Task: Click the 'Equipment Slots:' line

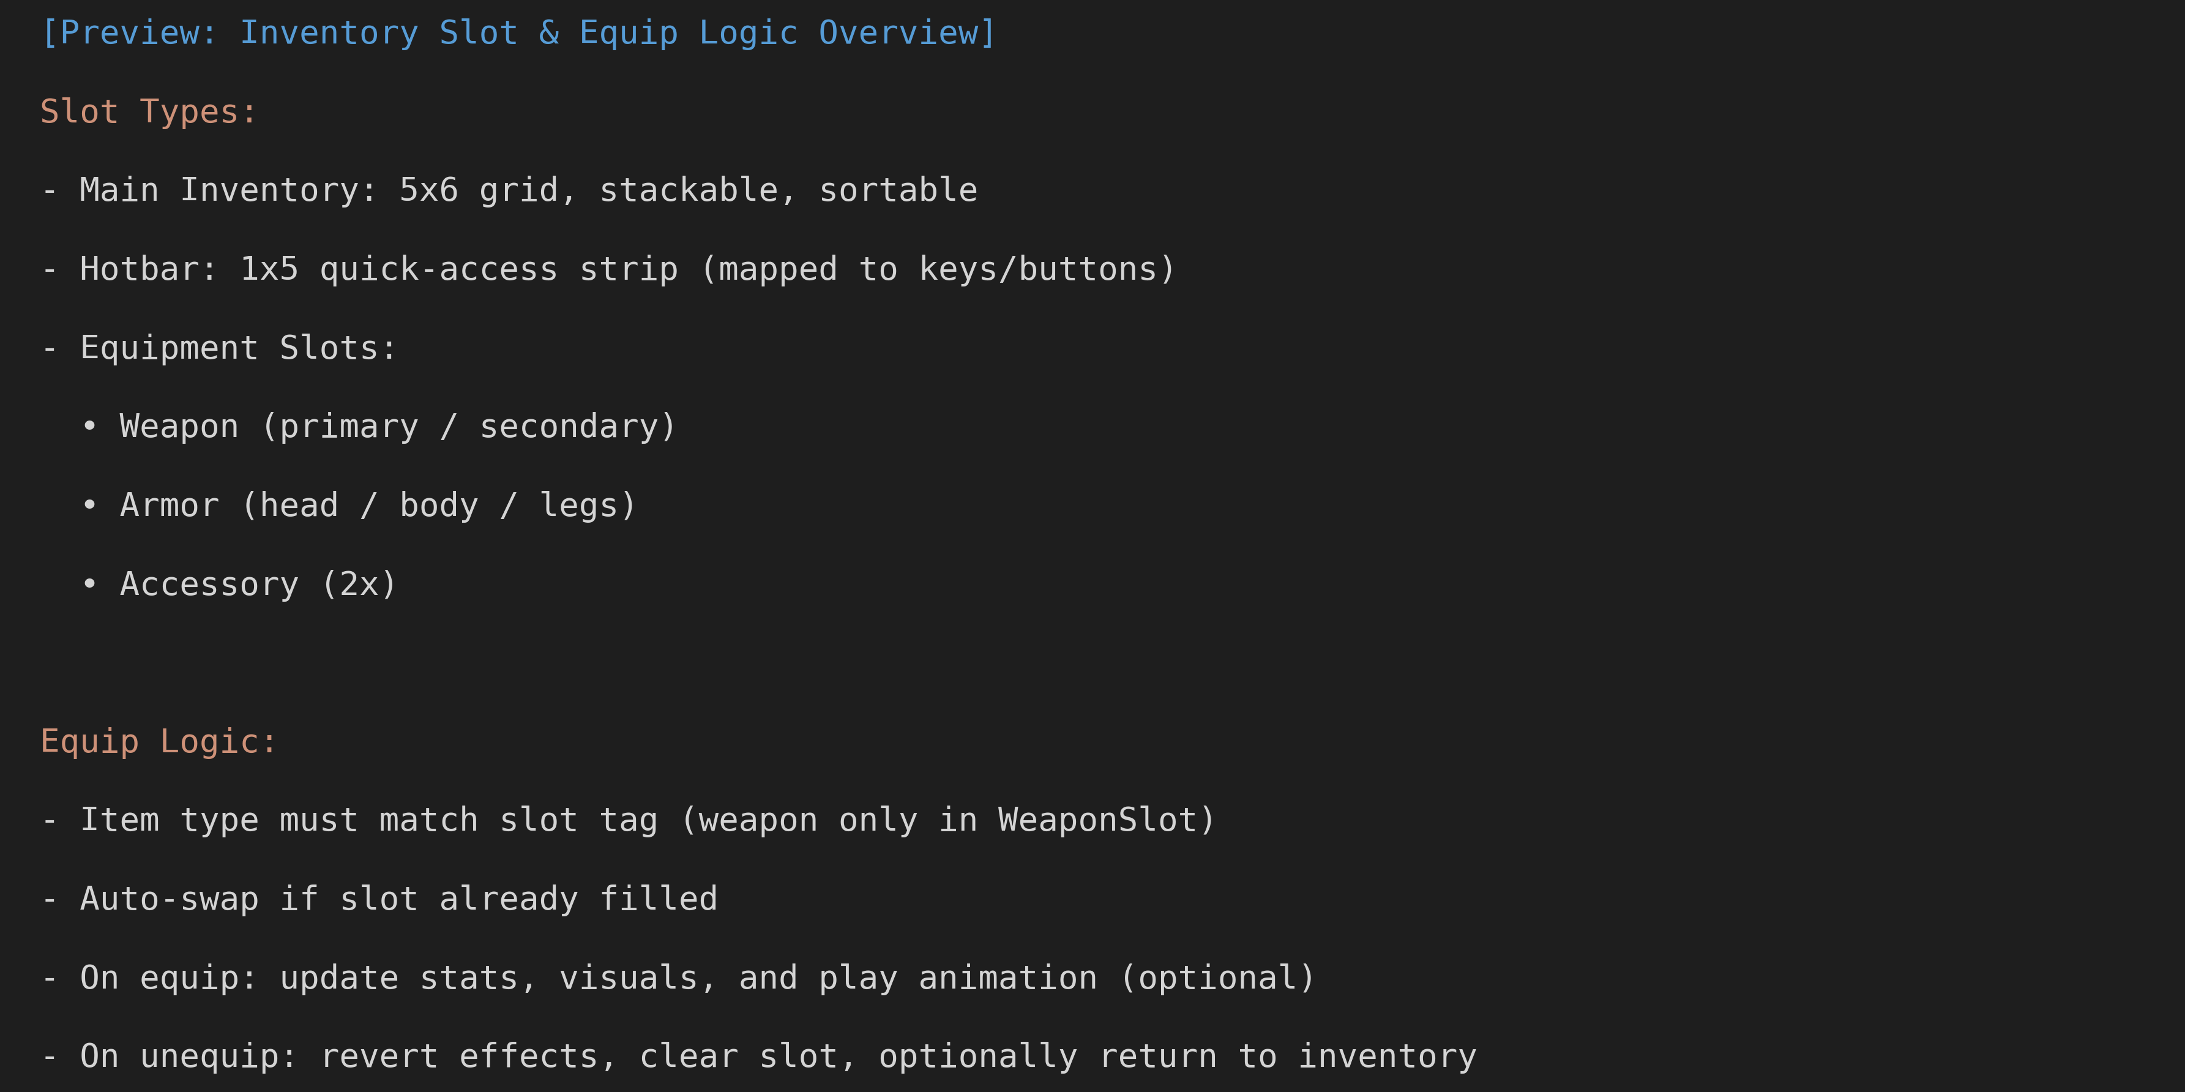Action: point(219,348)
